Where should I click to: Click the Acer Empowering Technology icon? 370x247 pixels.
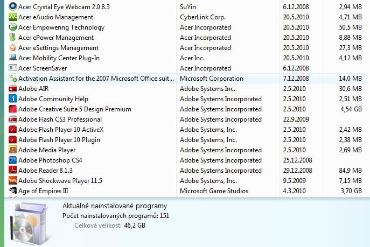[x=12, y=27]
